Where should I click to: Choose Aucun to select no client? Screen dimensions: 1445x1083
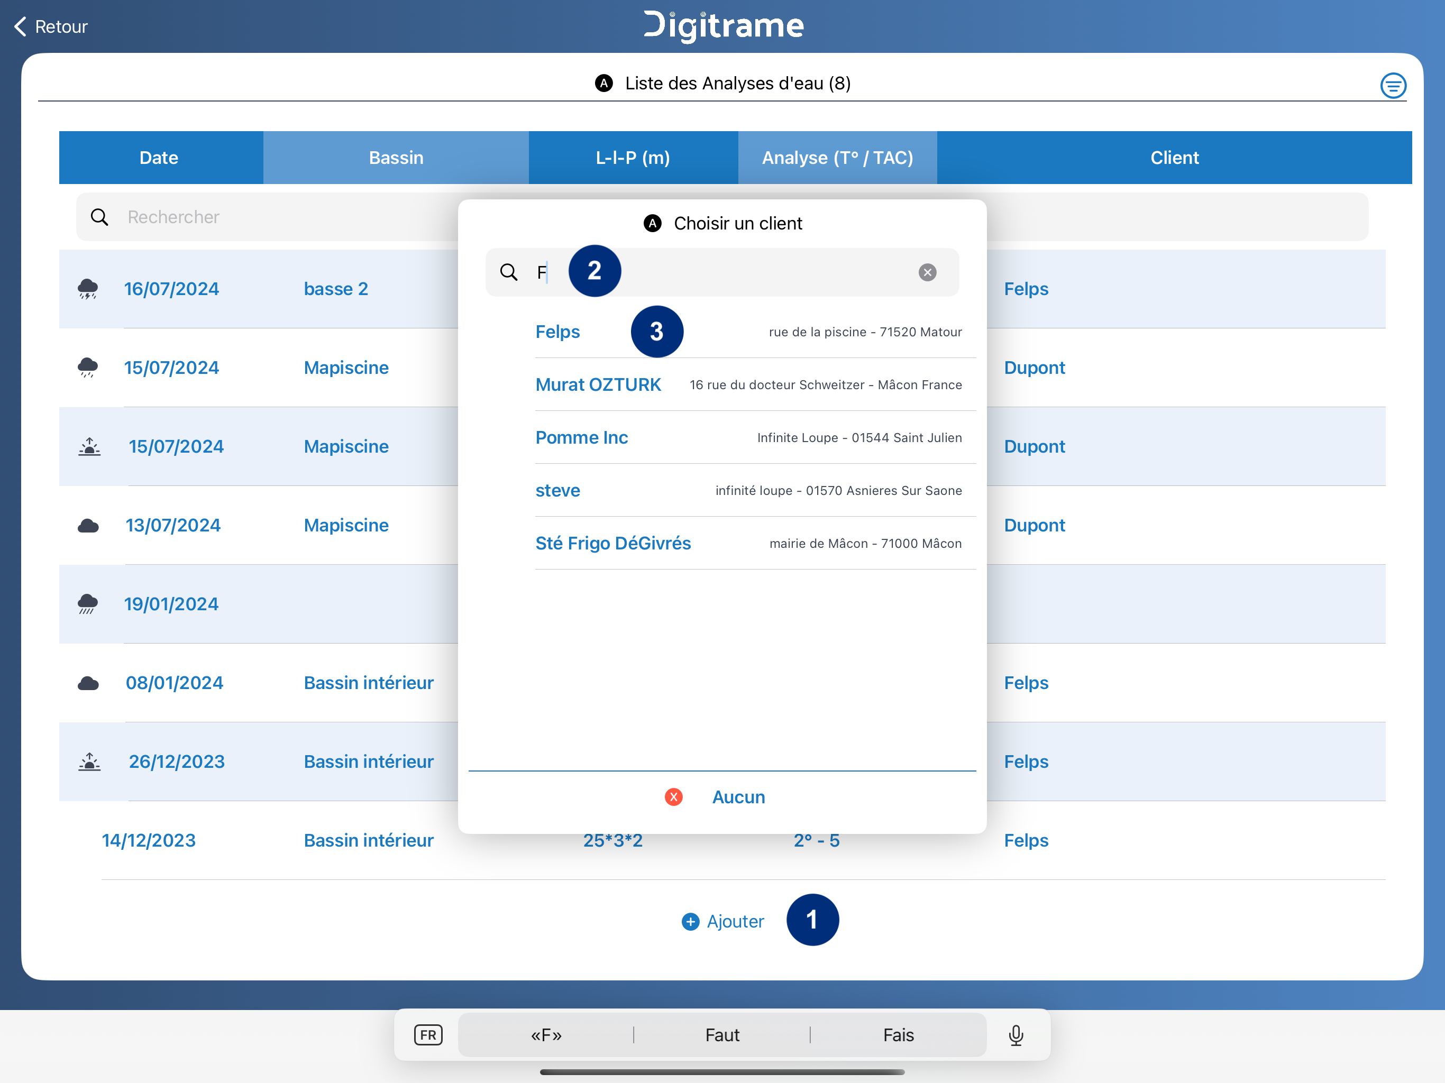point(738,797)
